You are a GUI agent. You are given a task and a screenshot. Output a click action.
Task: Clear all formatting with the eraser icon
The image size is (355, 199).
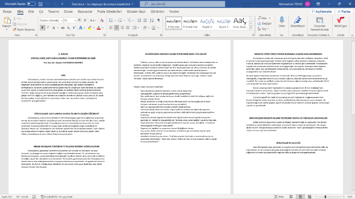(x=102, y=21)
